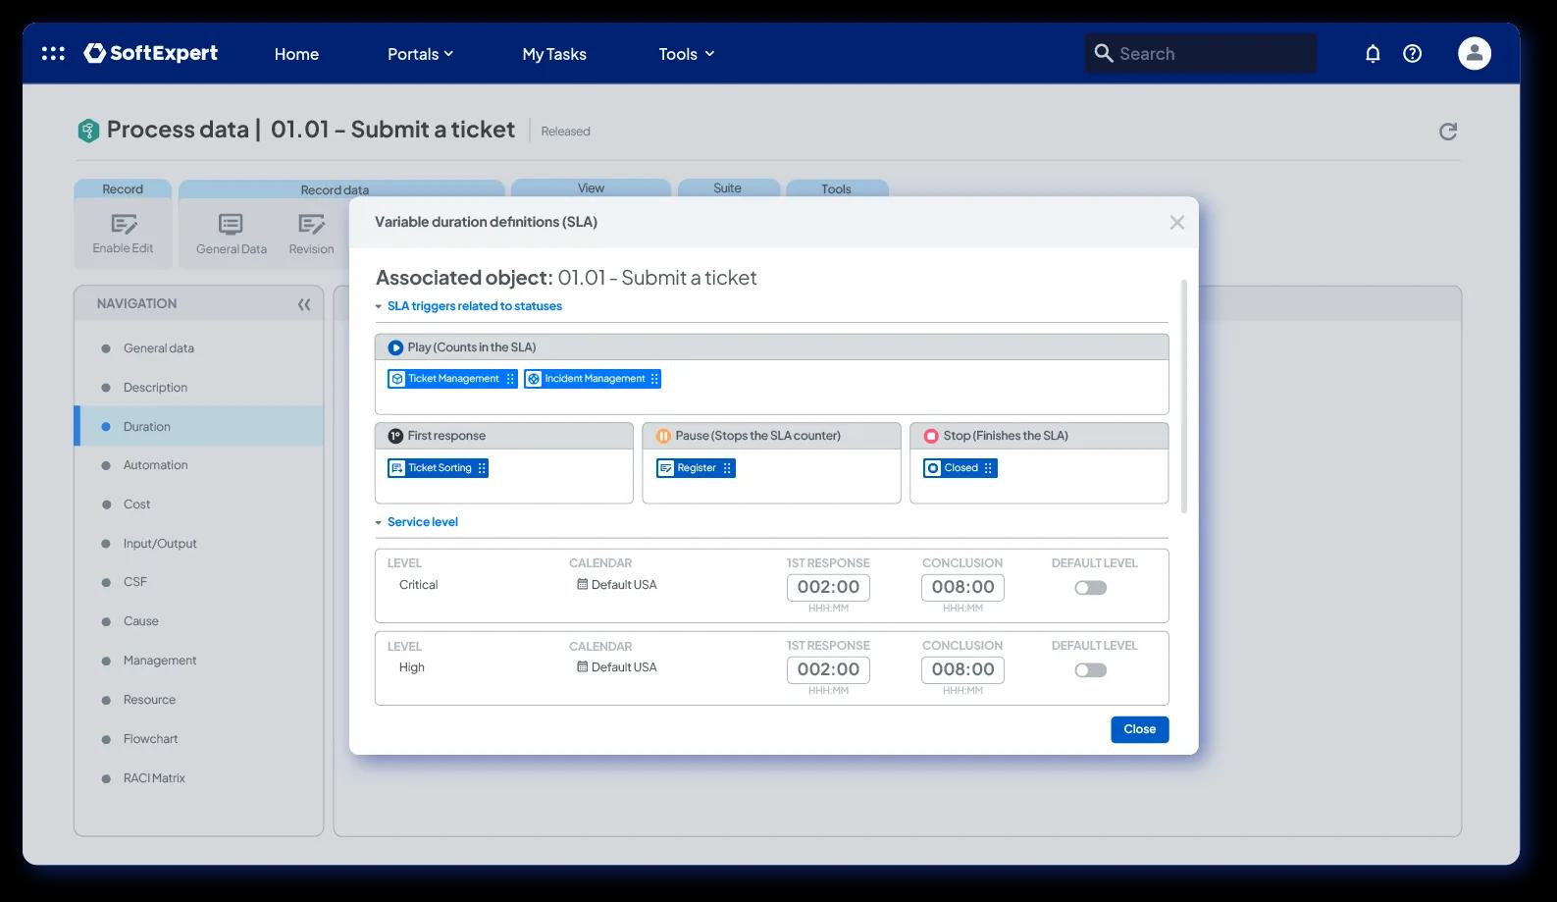Click the Close button in dialog
The height and width of the screenshot is (902, 1557).
(1139, 729)
